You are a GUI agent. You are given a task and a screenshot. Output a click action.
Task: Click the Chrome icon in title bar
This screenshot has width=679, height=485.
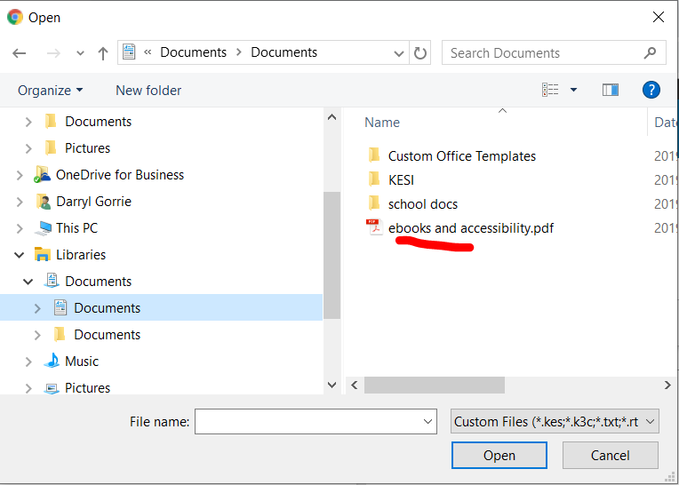15,17
